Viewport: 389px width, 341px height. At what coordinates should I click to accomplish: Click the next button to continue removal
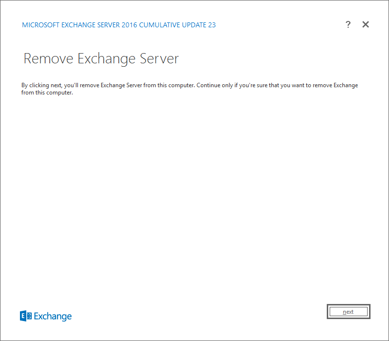tap(348, 311)
